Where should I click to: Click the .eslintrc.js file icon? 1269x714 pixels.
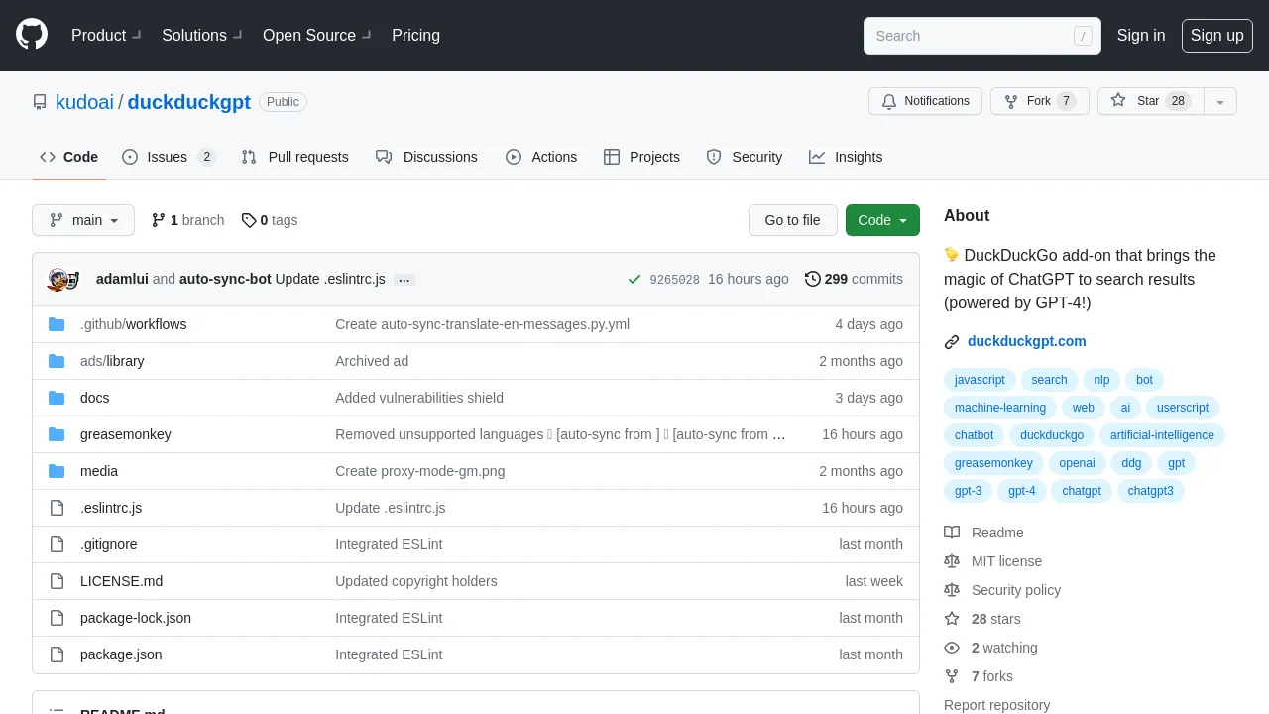pos(57,508)
